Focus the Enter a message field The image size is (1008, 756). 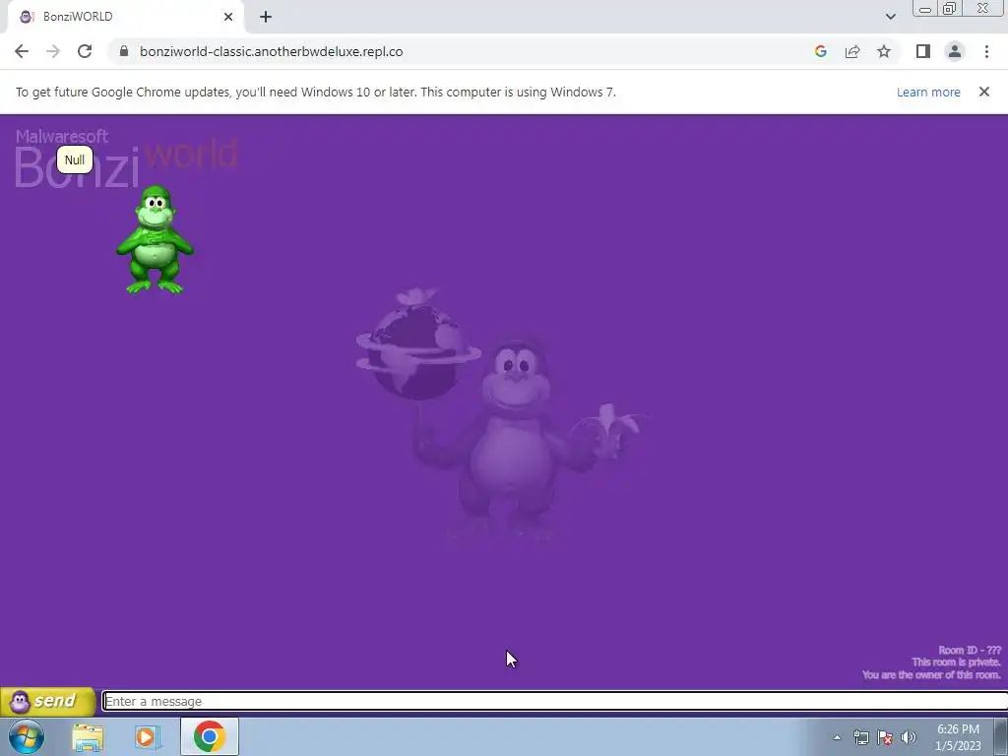tap(555, 701)
